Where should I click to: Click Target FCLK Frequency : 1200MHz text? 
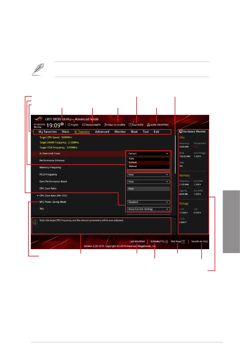pos(58,148)
